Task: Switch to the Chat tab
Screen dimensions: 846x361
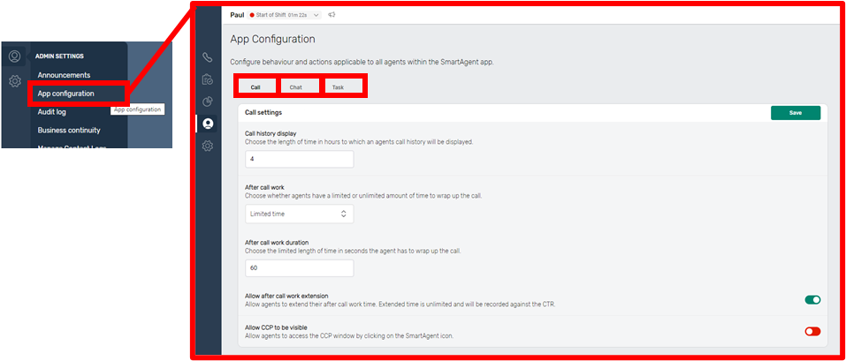Action: coord(295,87)
